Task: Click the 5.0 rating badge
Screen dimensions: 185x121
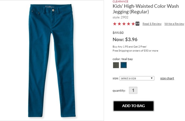Action: [137, 24]
